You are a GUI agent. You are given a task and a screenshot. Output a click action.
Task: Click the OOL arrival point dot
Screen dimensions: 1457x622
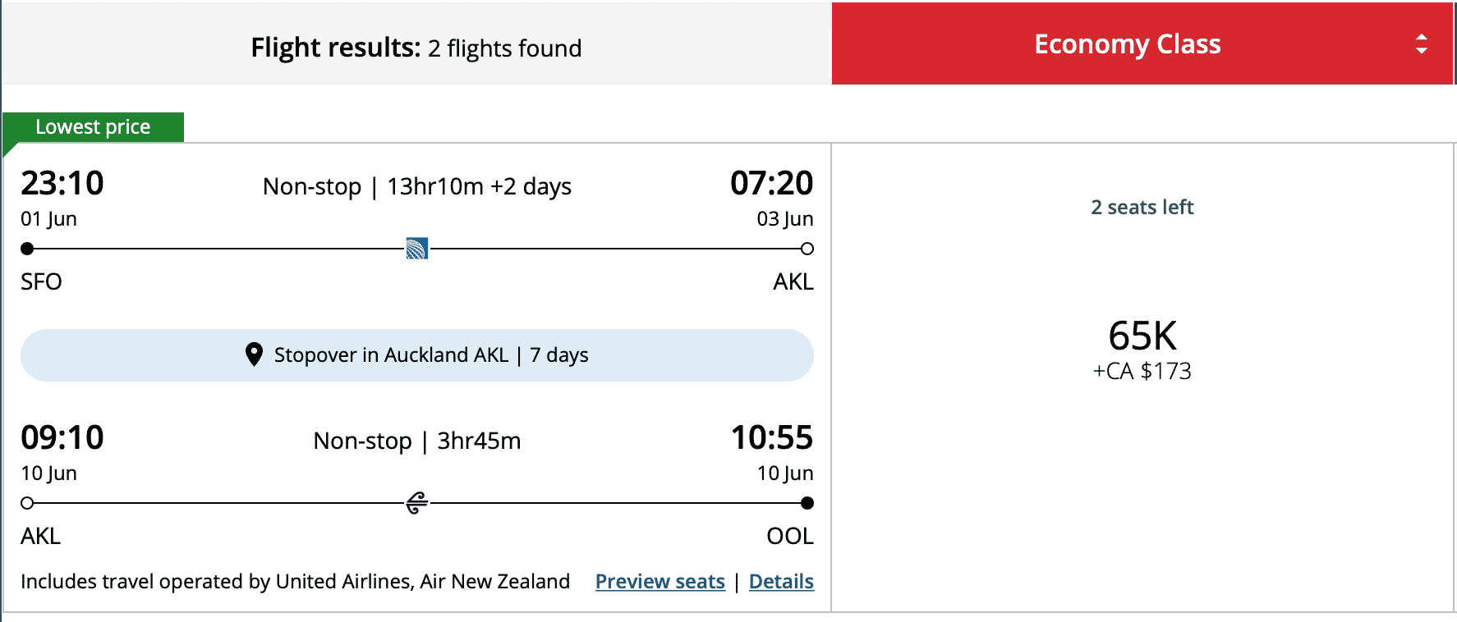click(807, 503)
